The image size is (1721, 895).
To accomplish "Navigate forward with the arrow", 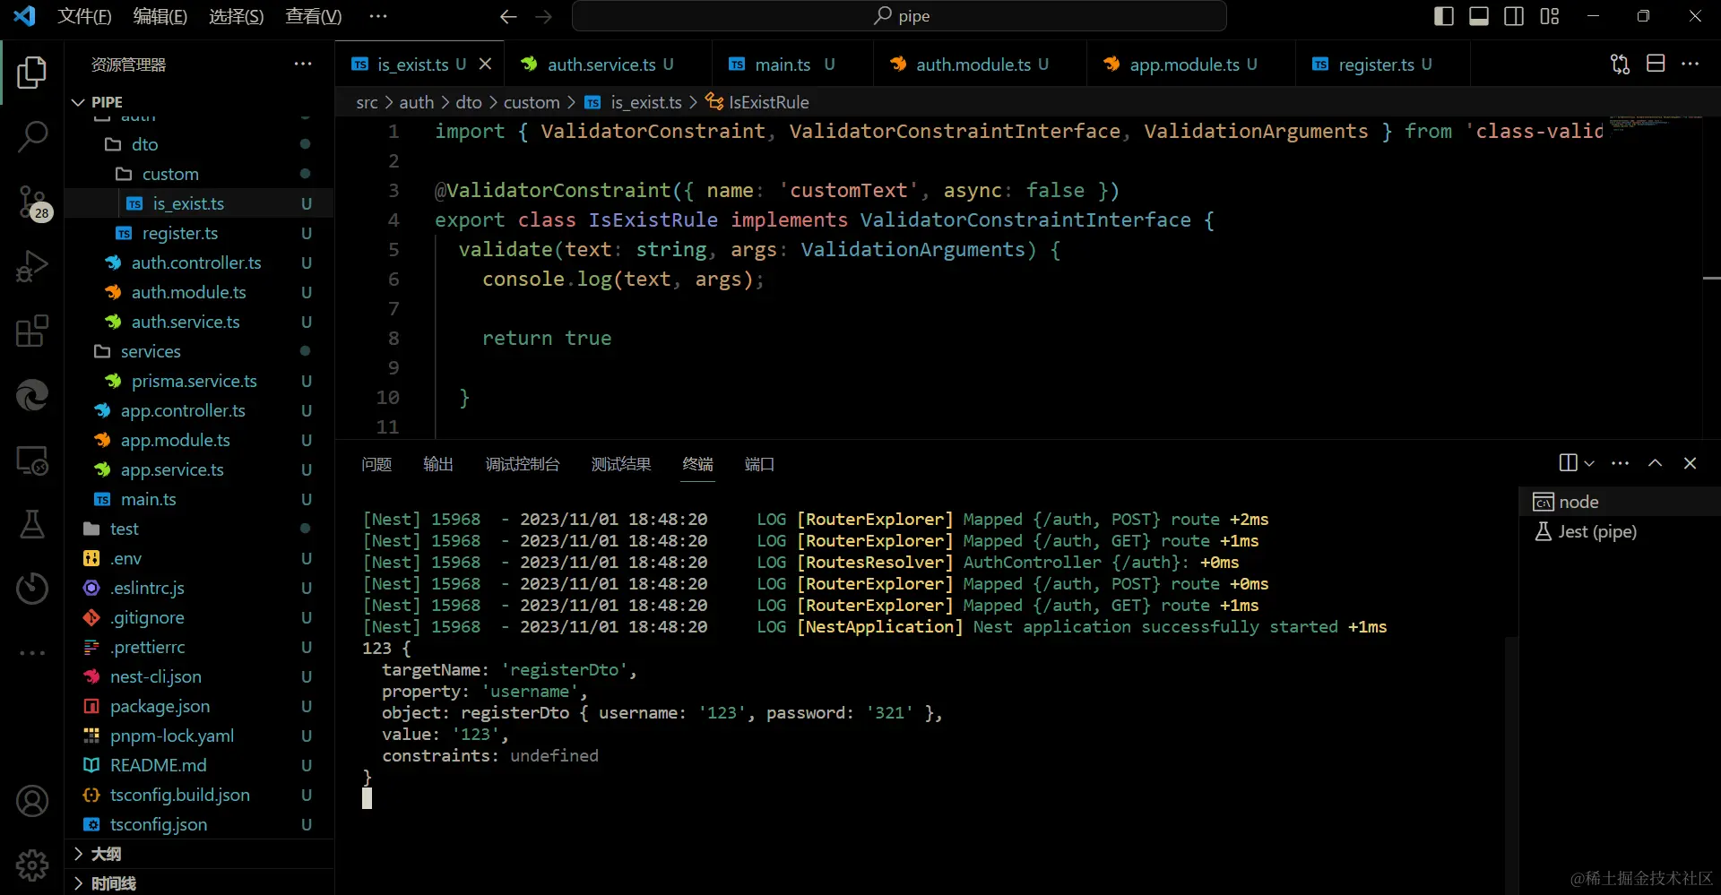I will [544, 16].
